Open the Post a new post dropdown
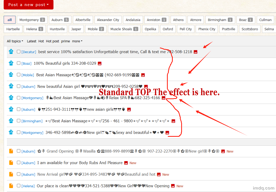The height and width of the screenshot is (192, 276). pos(28,4)
